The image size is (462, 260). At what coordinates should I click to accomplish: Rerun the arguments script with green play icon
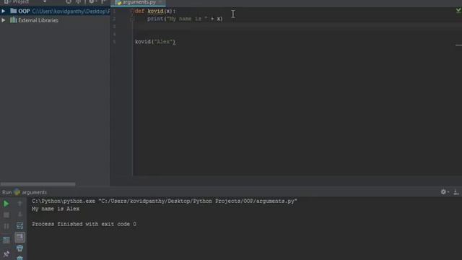point(6,204)
